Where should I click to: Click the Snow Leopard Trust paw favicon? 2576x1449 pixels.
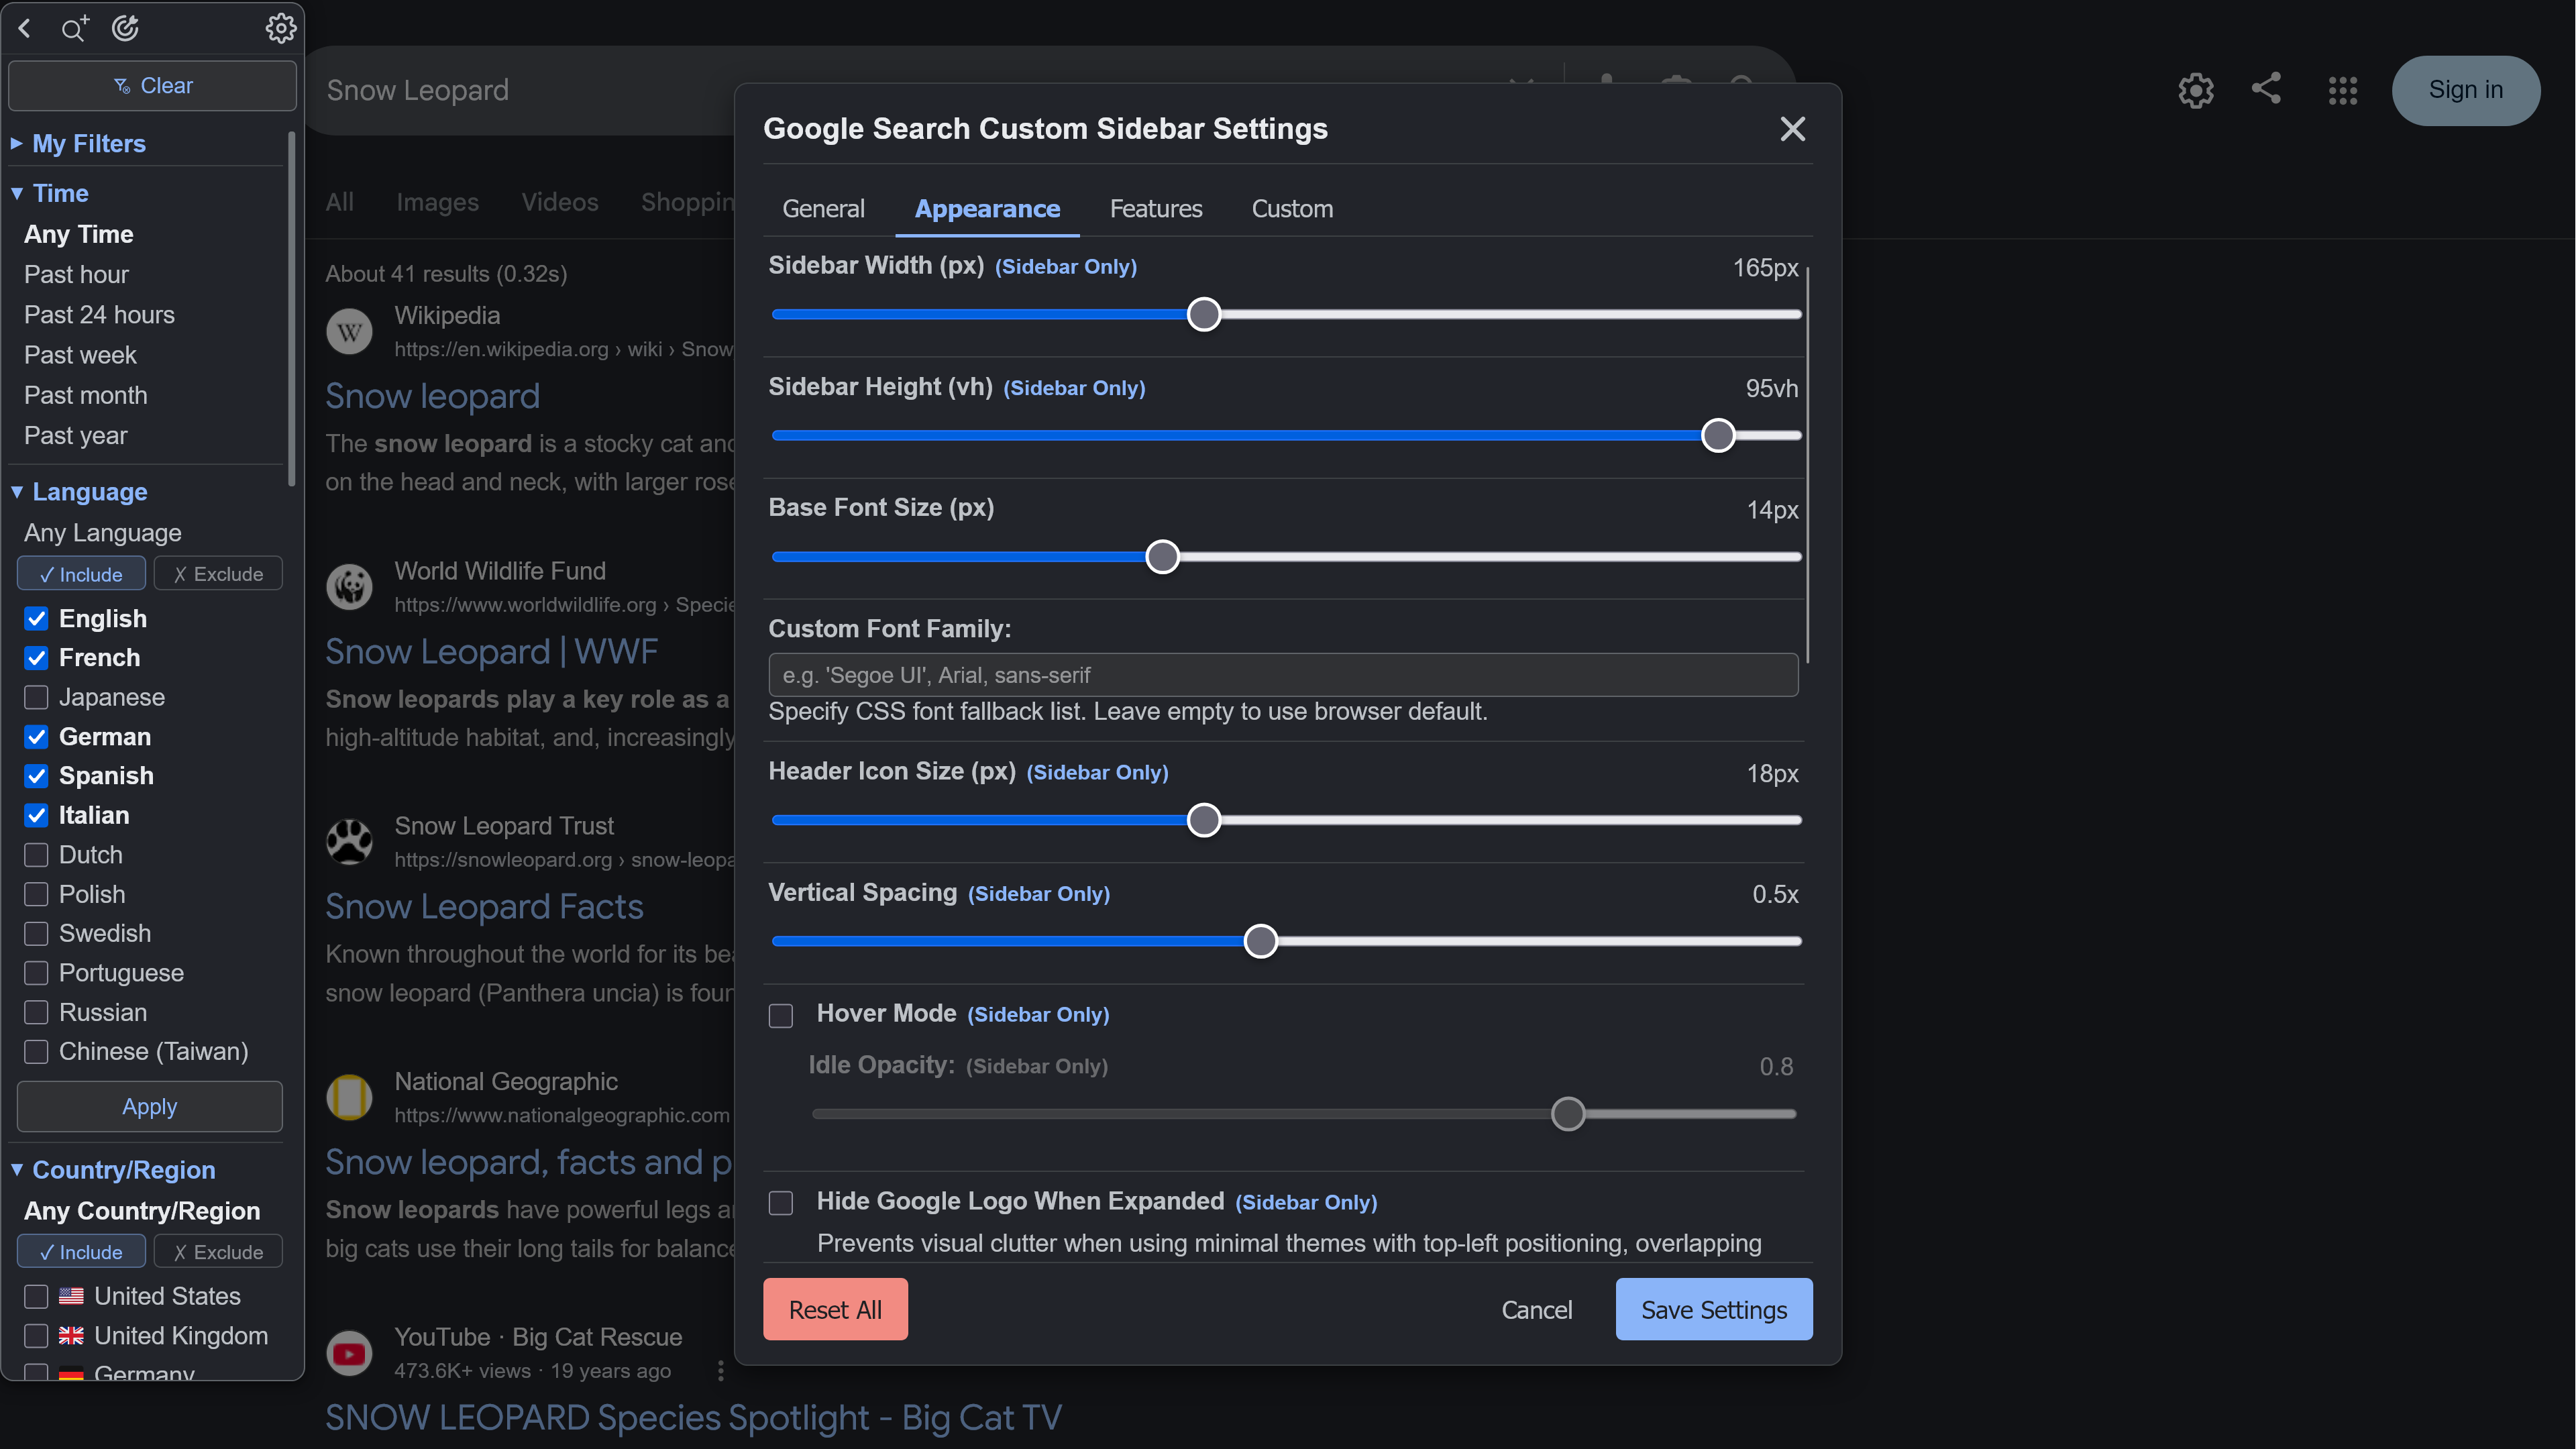pyautogui.click(x=349, y=842)
